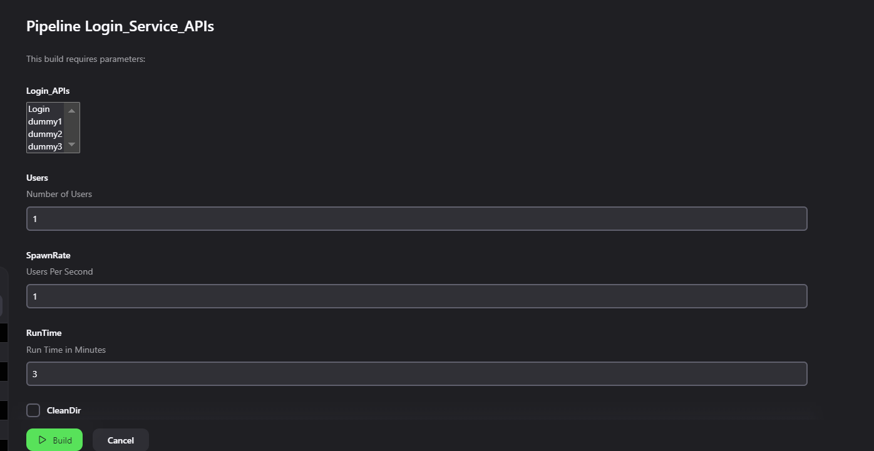Image resolution: width=874 pixels, height=451 pixels.
Task: Choose dummy2 from the Login_APIs list
Action: (x=44, y=134)
